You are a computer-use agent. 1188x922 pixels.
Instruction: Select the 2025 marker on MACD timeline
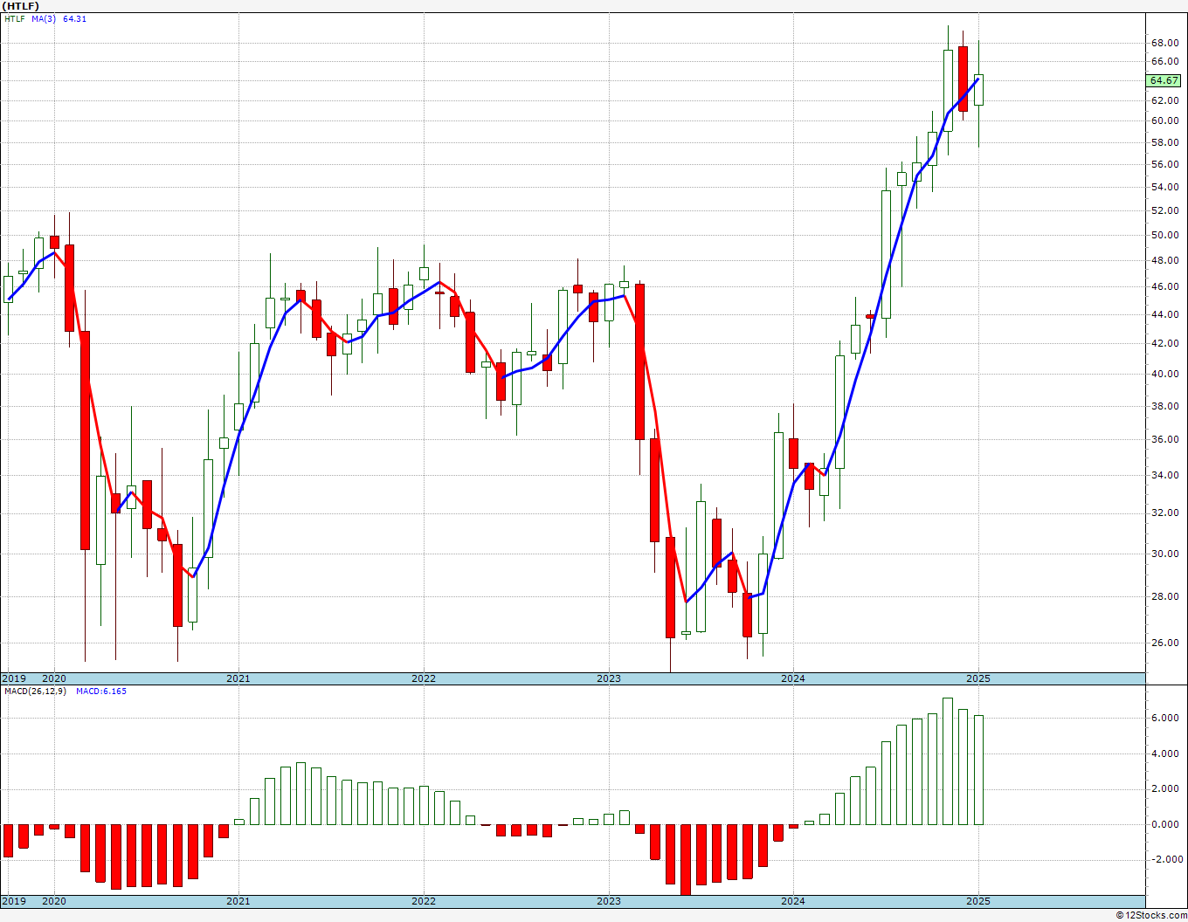click(978, 901)
